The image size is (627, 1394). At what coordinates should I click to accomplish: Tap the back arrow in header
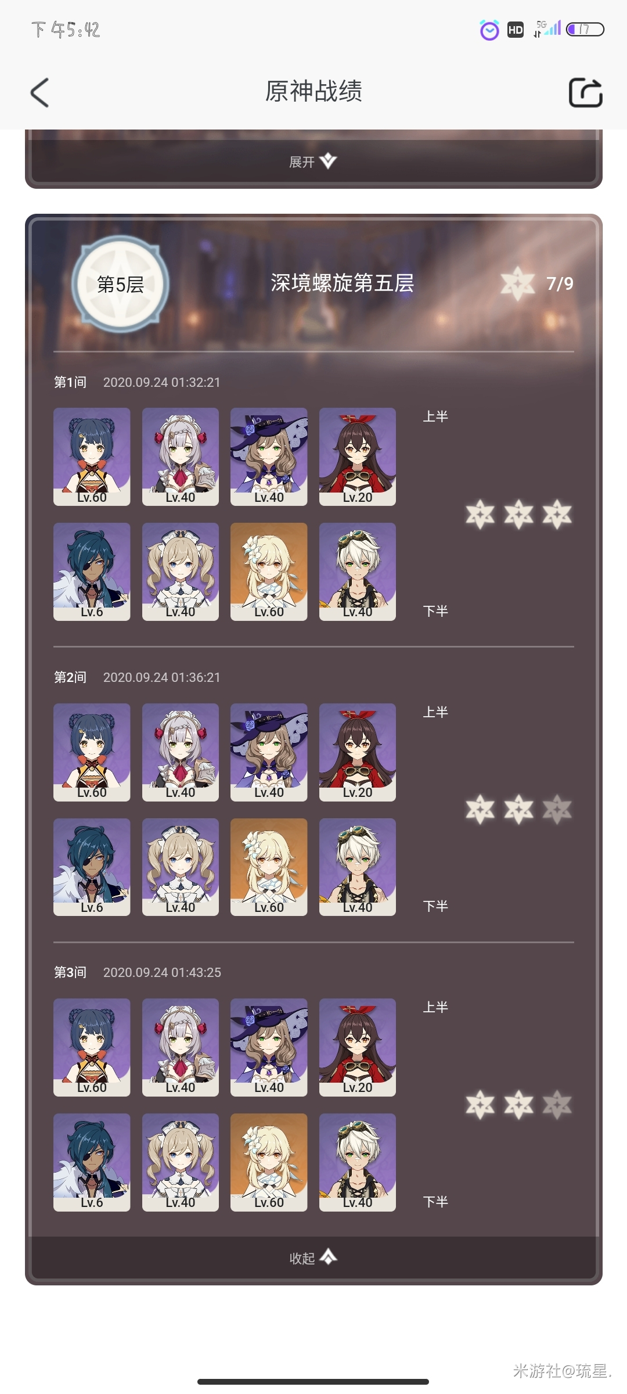[x=39, y=93]
